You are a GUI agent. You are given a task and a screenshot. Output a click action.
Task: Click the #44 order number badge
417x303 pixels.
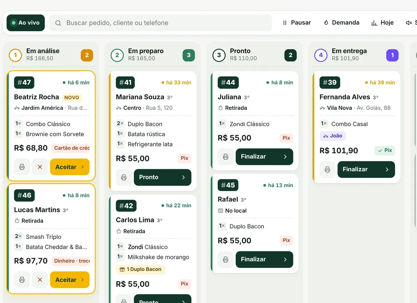(x=228, y=82)
